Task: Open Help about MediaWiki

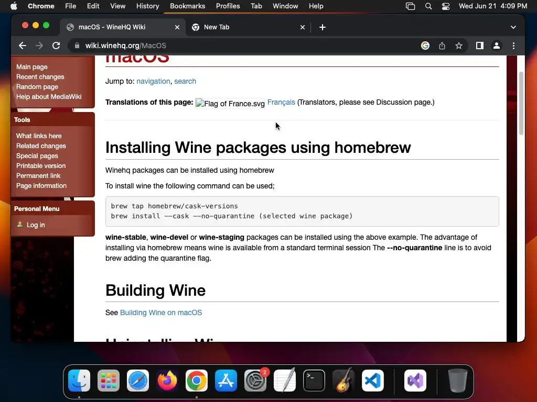Action: click(x=49, y=97)
